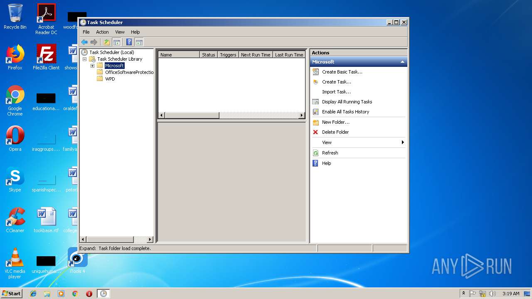Open the Action menu
The image size is (532, 299).
click(102, 32)
